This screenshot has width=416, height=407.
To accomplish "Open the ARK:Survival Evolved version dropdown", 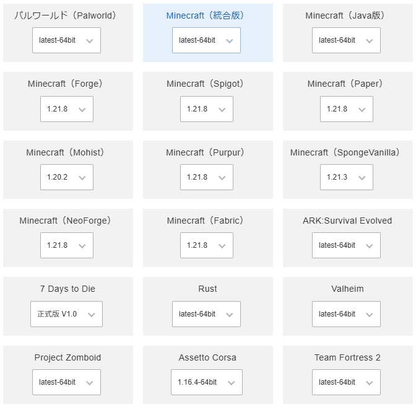I will (x=346, y=245).
